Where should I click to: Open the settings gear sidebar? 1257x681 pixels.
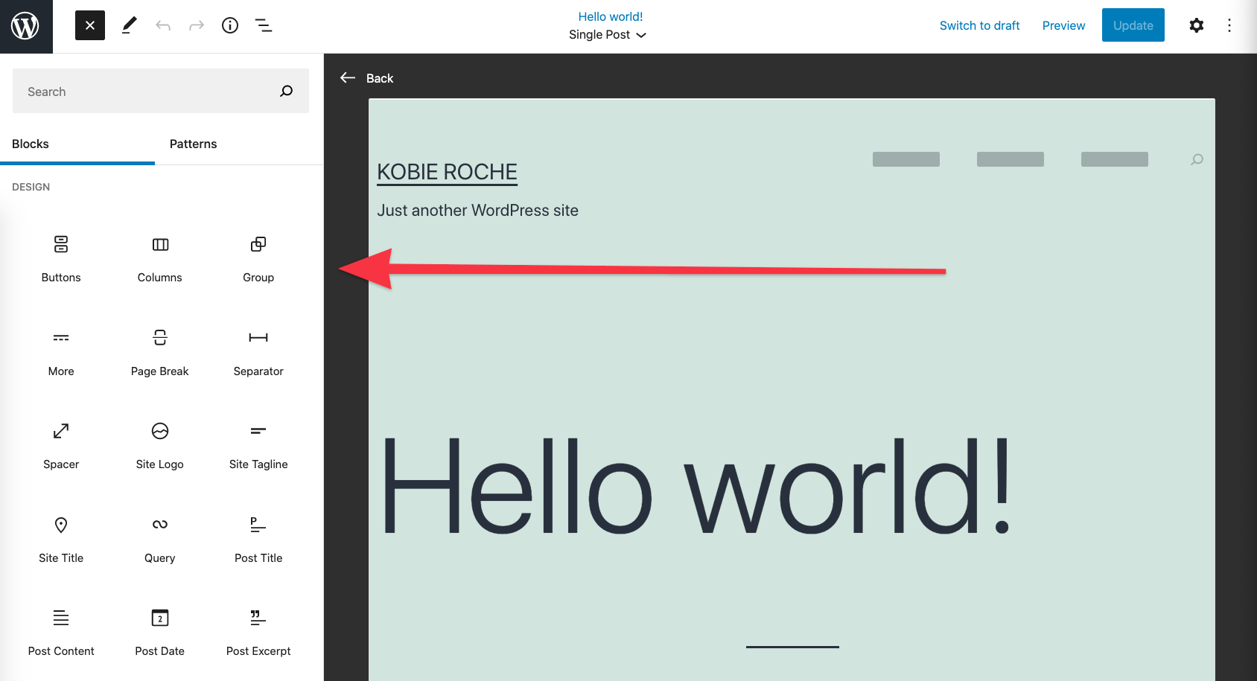(x=1196, y=25)
